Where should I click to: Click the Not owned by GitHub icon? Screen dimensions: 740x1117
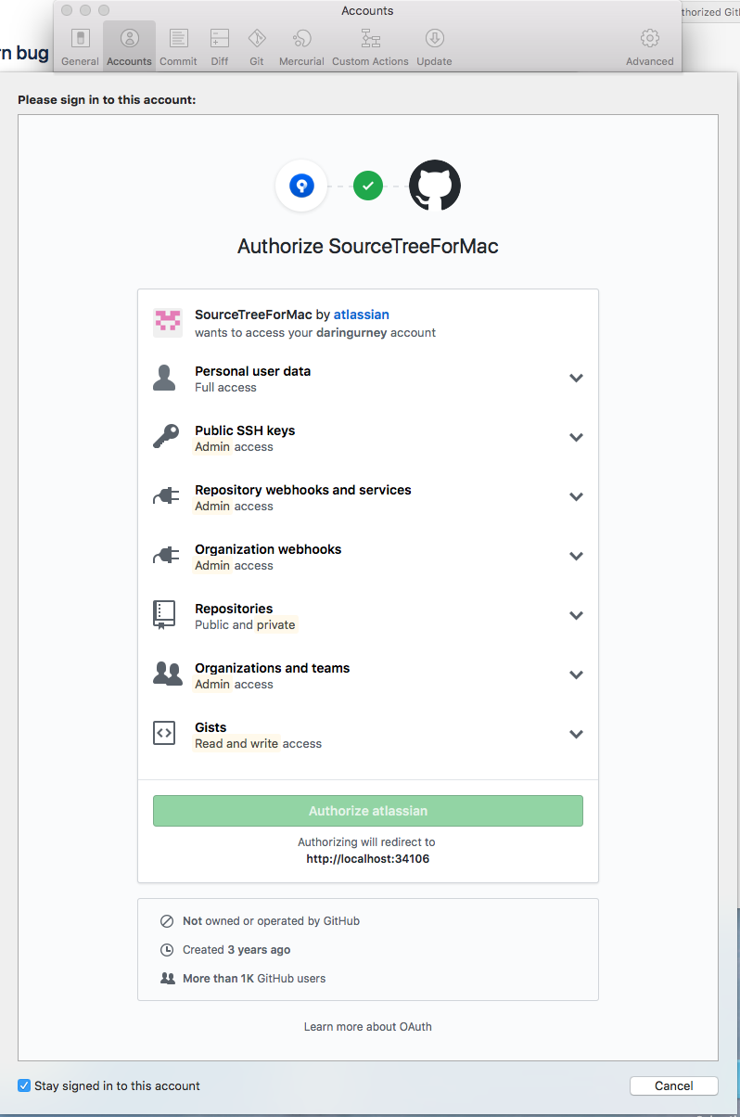click(167, 921)
